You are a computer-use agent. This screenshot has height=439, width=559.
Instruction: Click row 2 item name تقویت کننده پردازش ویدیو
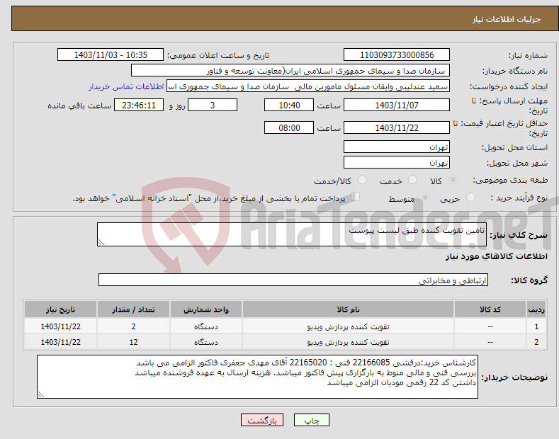pos(348,342)
